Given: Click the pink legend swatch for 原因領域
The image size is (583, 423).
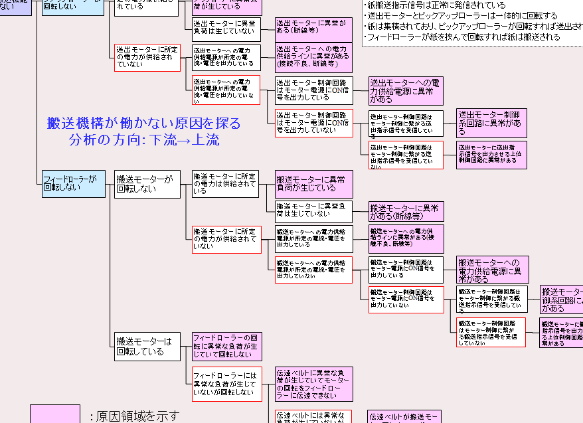Looking at the screenshot, I should [x=54, y=414].
